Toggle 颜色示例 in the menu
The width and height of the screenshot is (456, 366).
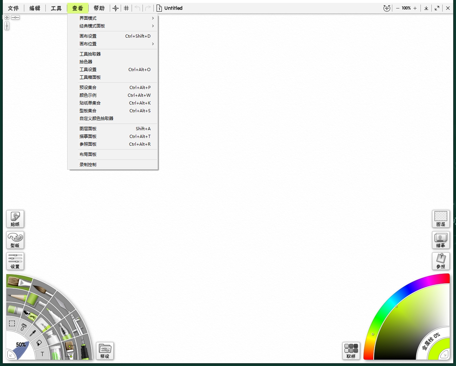click(113, 95)
